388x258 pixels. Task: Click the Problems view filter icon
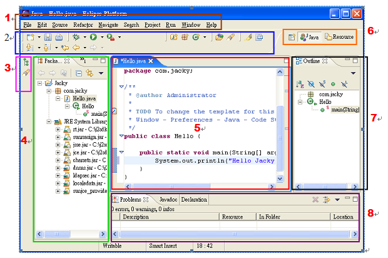(327, 200)
